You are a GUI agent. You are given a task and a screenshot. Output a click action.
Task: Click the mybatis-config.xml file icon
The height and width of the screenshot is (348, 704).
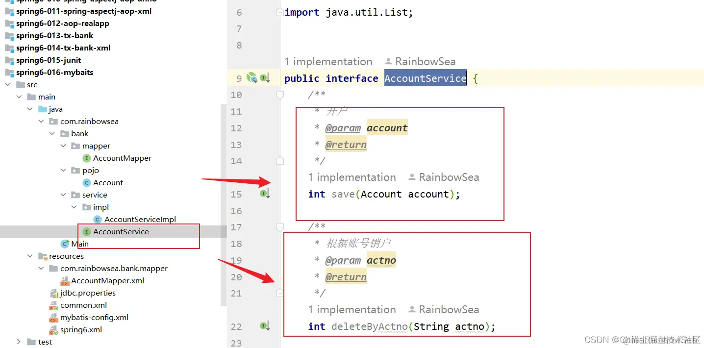(54, 318)
